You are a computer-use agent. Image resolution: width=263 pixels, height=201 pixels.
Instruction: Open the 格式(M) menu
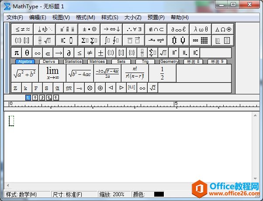(x=85, y=17)
